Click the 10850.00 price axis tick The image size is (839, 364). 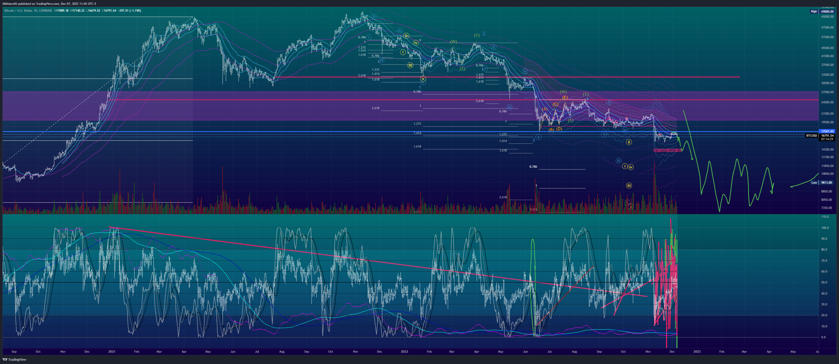pos(827,174)
